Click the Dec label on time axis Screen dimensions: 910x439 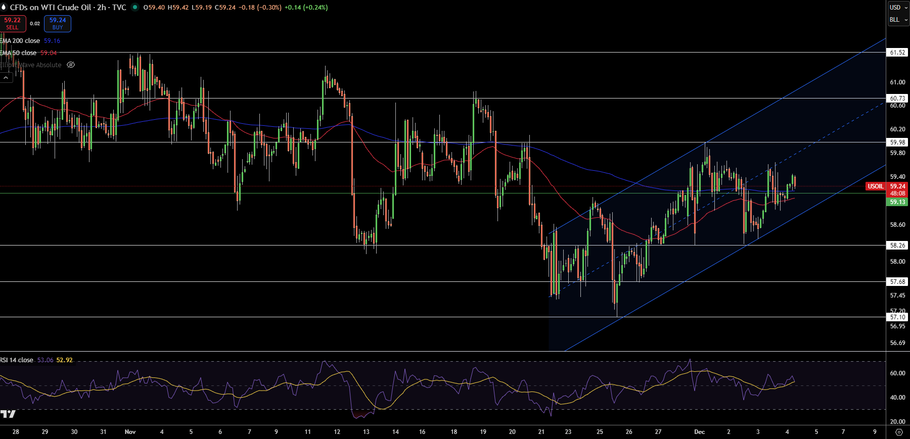pos(699,432)
